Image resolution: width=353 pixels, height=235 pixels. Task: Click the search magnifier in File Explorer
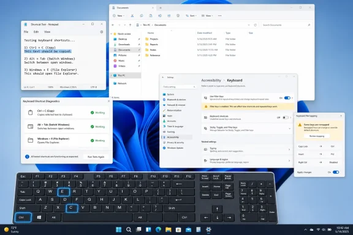[x=309, y=25]
